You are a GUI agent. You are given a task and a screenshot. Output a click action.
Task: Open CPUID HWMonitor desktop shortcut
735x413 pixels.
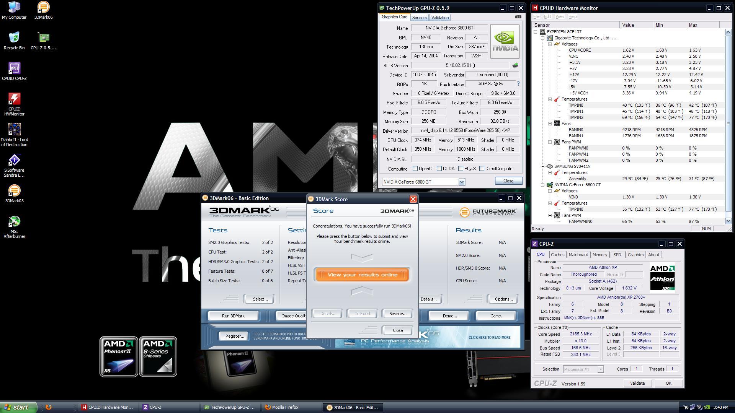coord(14,104)
